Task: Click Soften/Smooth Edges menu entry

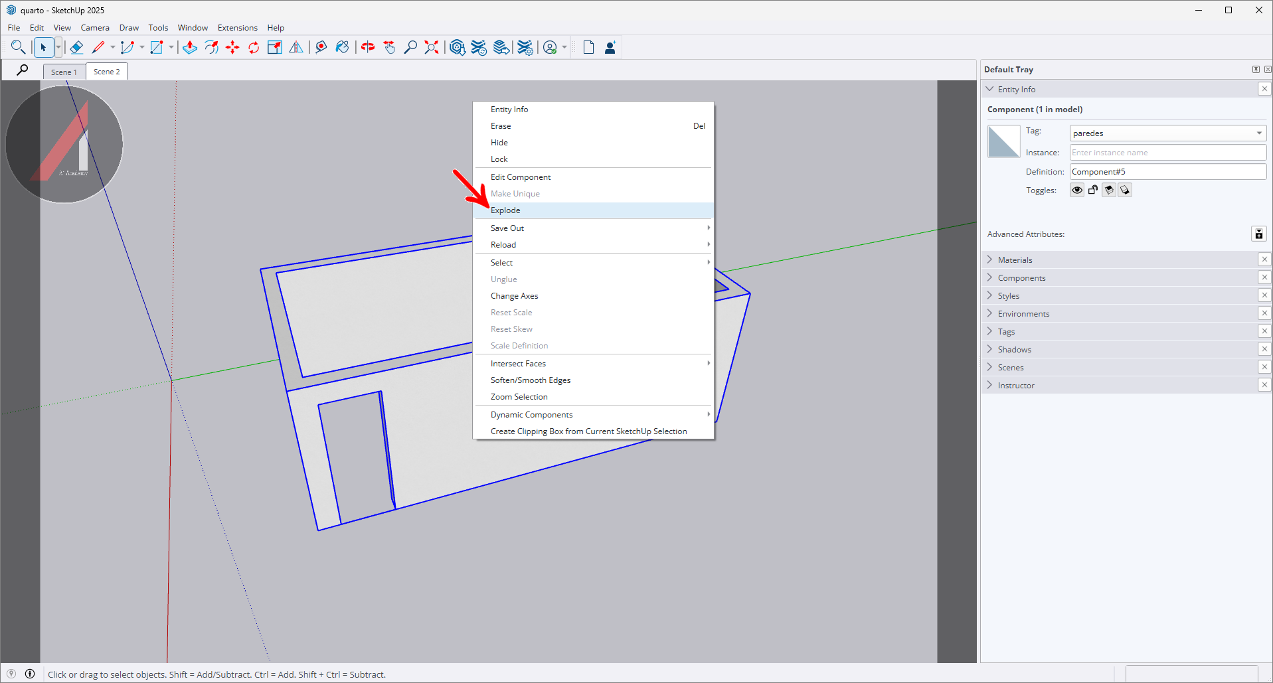Action: pos(594,380)
